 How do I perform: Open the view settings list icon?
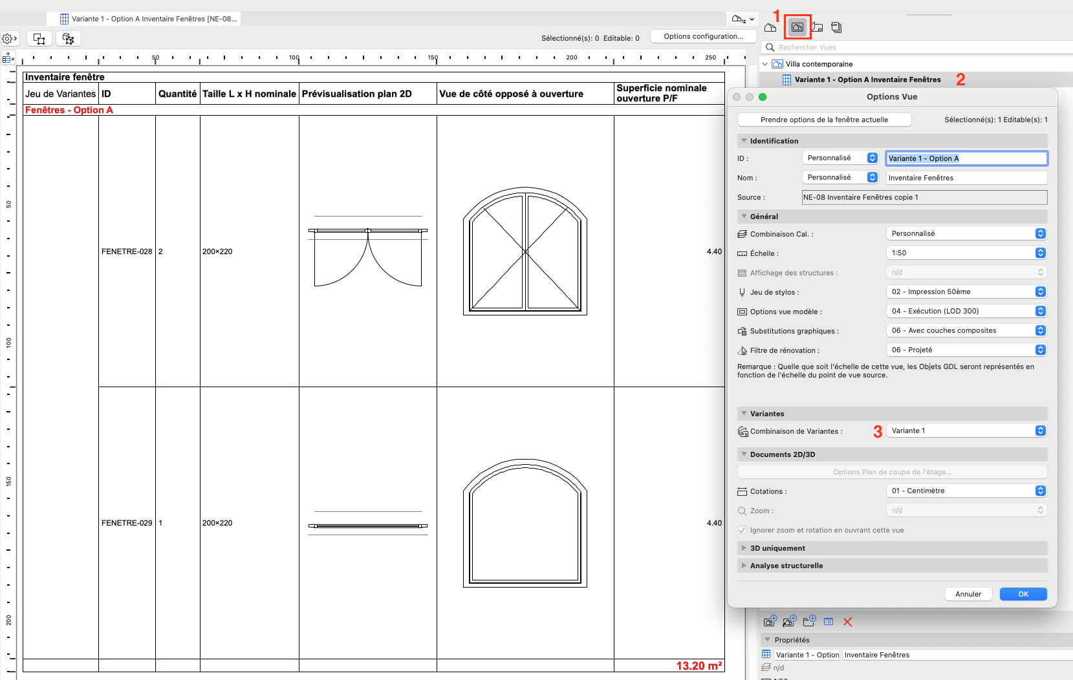click(829, 622)
